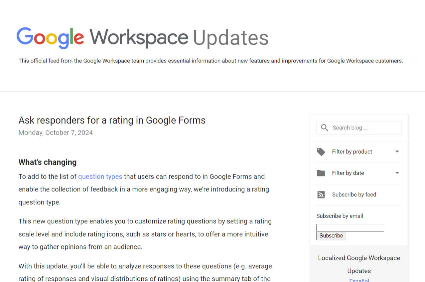Click the Google logo in the header
This screenshot has height=282, width=425.
pos(50,38)
